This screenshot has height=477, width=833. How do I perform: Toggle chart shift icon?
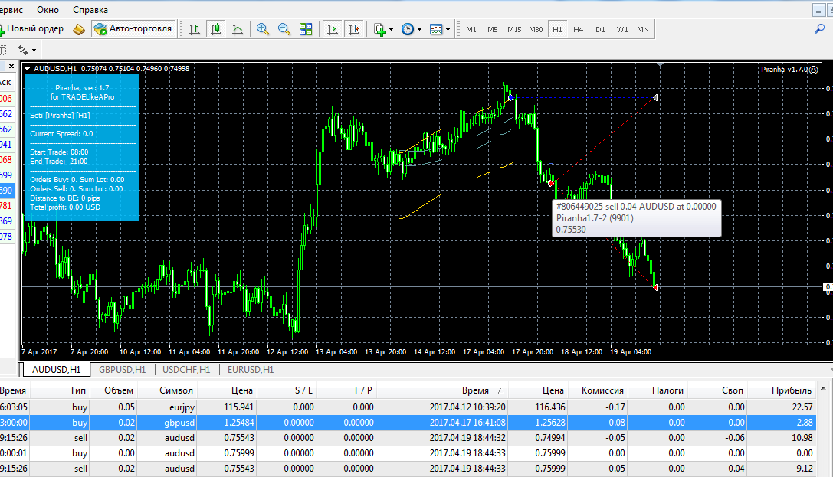click(x=354, y=29)
